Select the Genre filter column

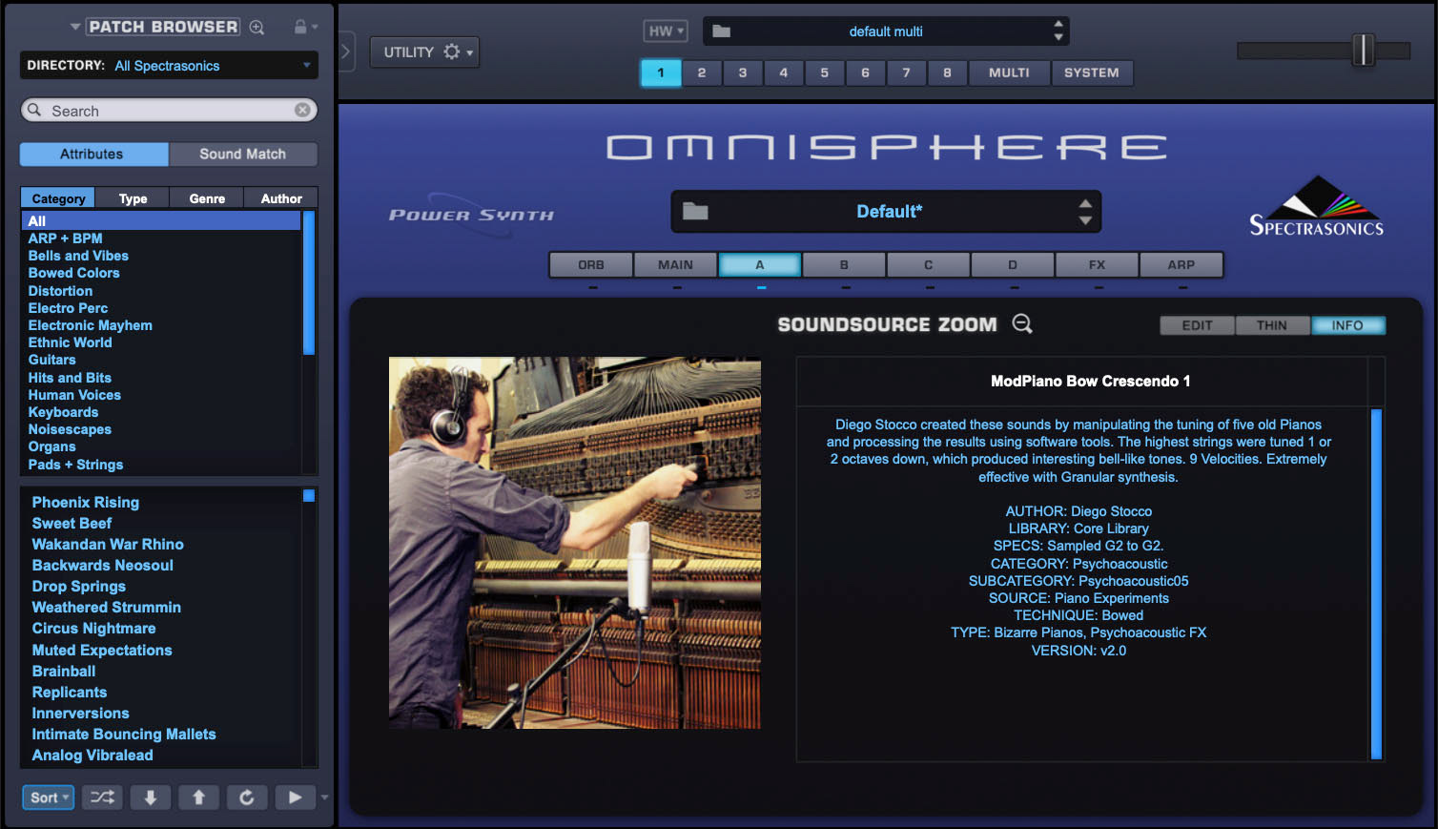click(x=207, y=198)
